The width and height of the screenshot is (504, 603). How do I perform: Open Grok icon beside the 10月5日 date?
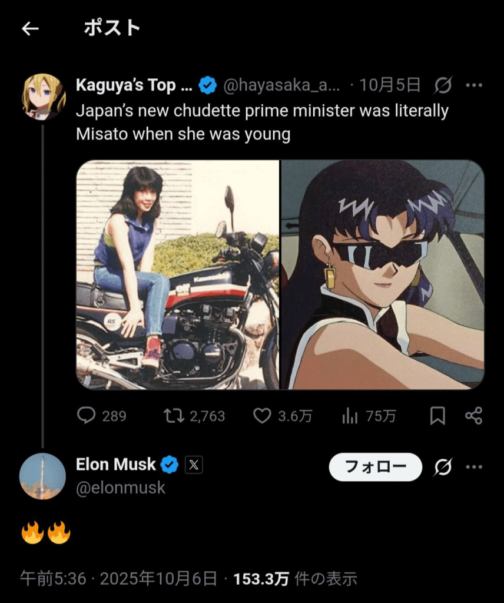443,86
